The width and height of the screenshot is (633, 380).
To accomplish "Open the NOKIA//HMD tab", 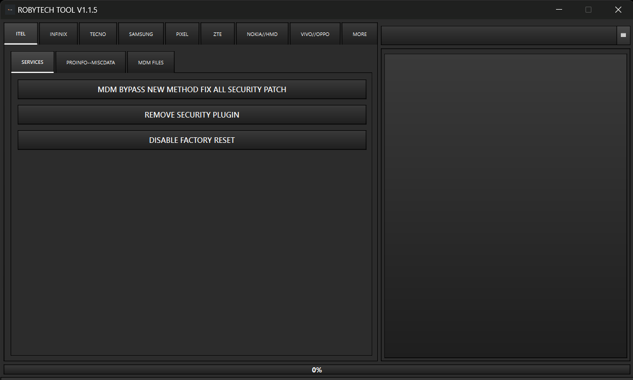I will click(262, 34).
